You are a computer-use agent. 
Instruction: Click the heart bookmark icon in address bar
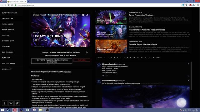pos(186,5)
